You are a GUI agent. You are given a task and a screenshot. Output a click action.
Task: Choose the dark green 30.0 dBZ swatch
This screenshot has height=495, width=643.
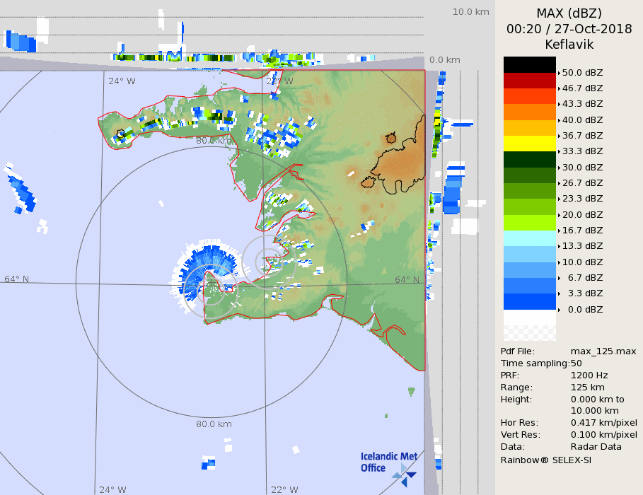[x=530, y=159]
